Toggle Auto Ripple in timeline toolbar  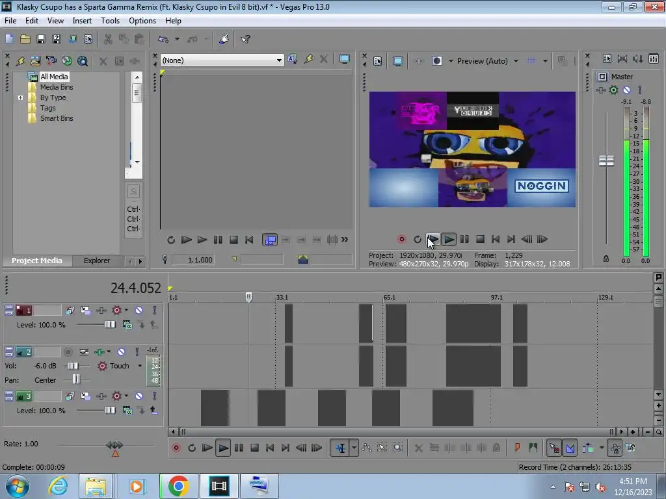[588, 448]
